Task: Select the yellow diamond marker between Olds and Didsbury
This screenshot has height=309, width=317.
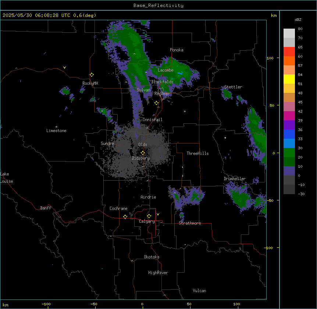Action: click(x=143, y=153)
